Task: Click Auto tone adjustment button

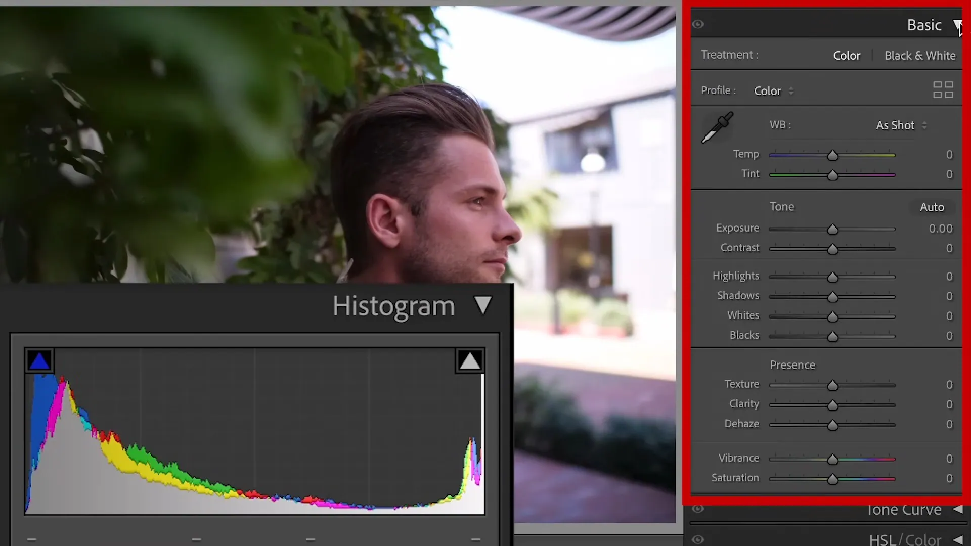Action: tap(932, 206)
